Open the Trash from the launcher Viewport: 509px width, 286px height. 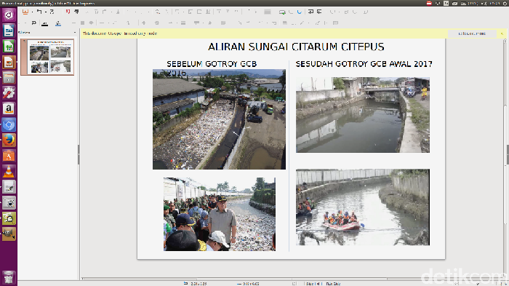pyautogui.click(x=9, y=278)
